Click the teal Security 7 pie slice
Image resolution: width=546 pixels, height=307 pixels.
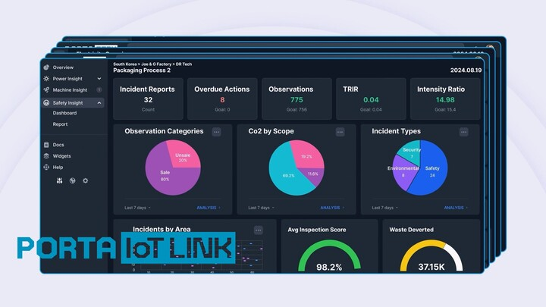(412, 152)
